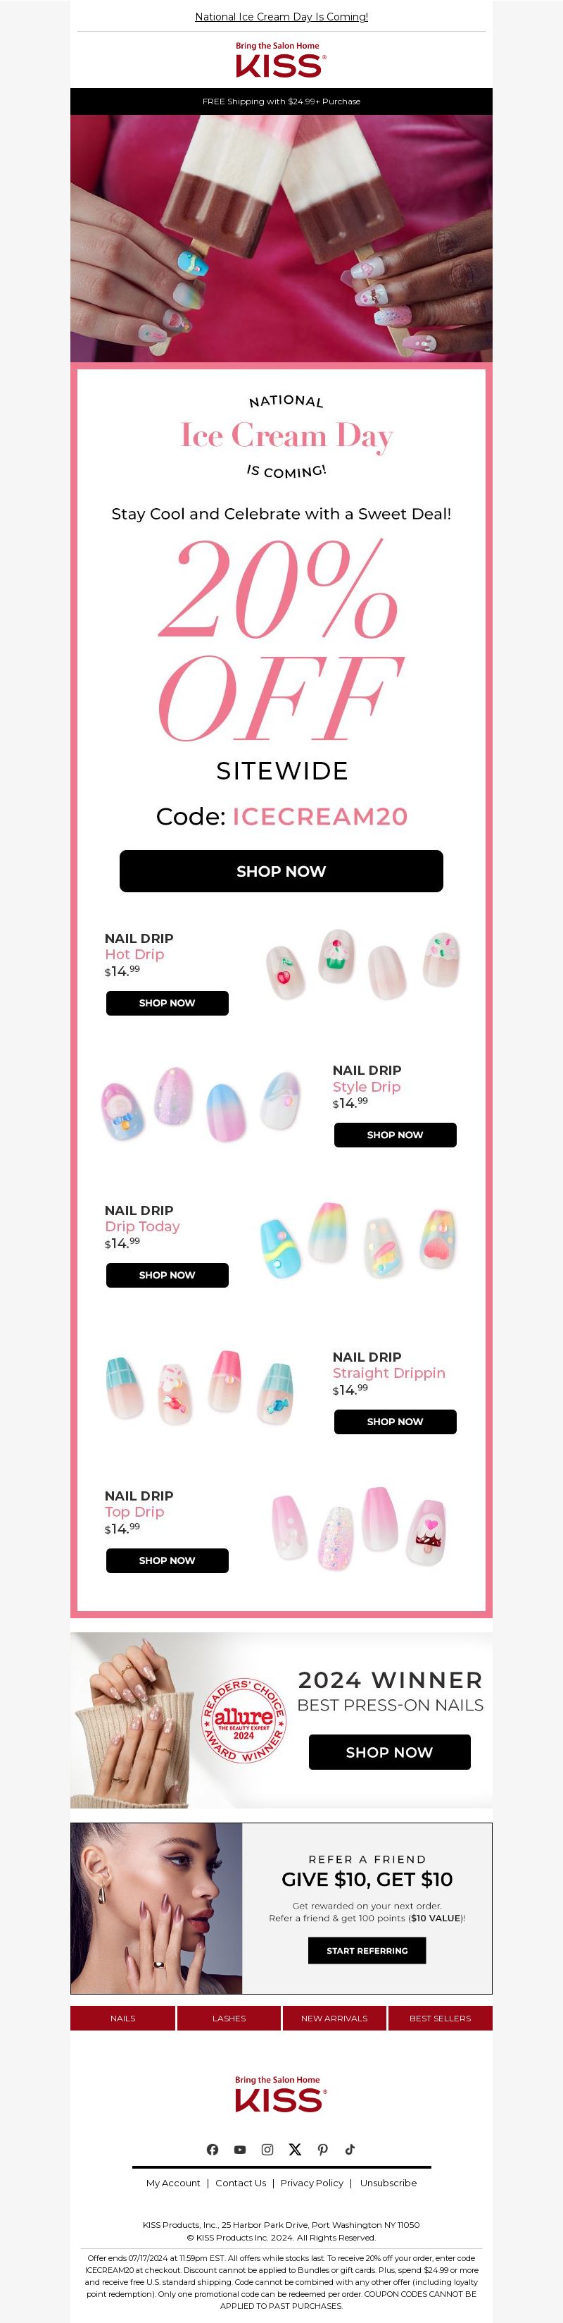The height and width of the screenshot is (2323, 563).
Task: Click the Unsubscribe link
Action: coord(388,2182)
